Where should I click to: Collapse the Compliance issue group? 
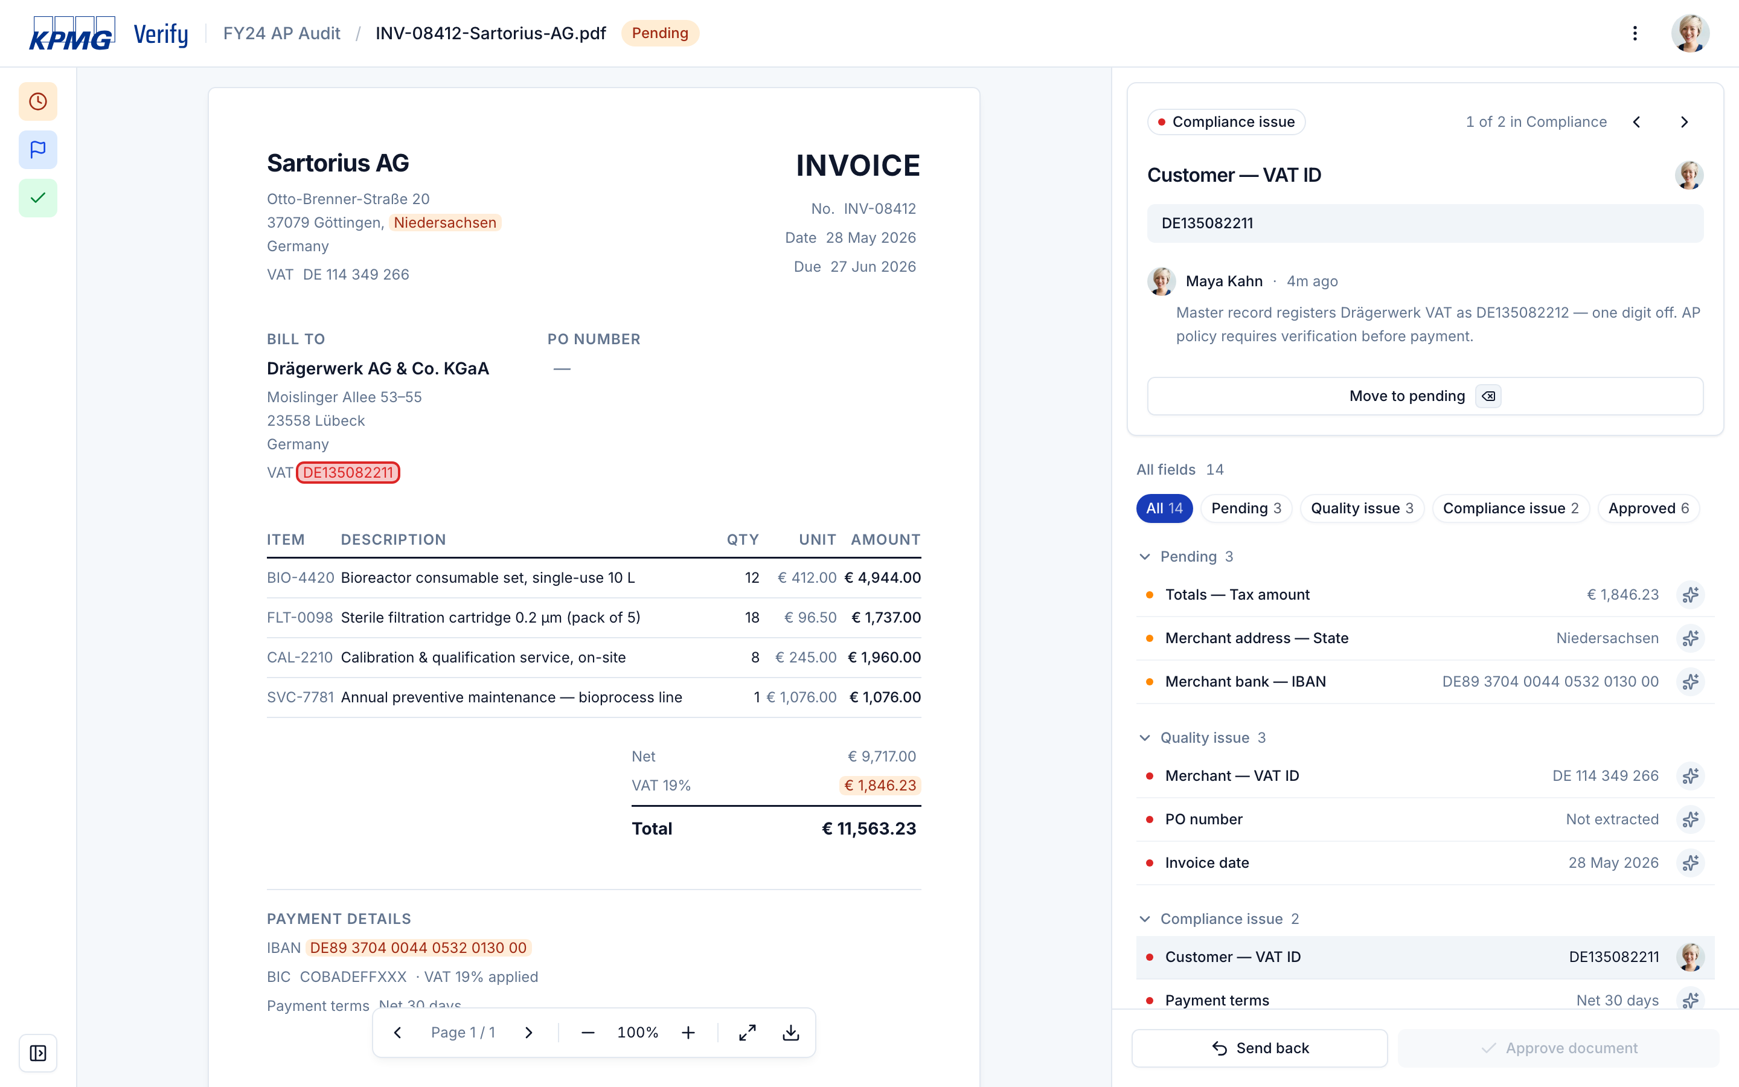click(x=1145, y=919)
